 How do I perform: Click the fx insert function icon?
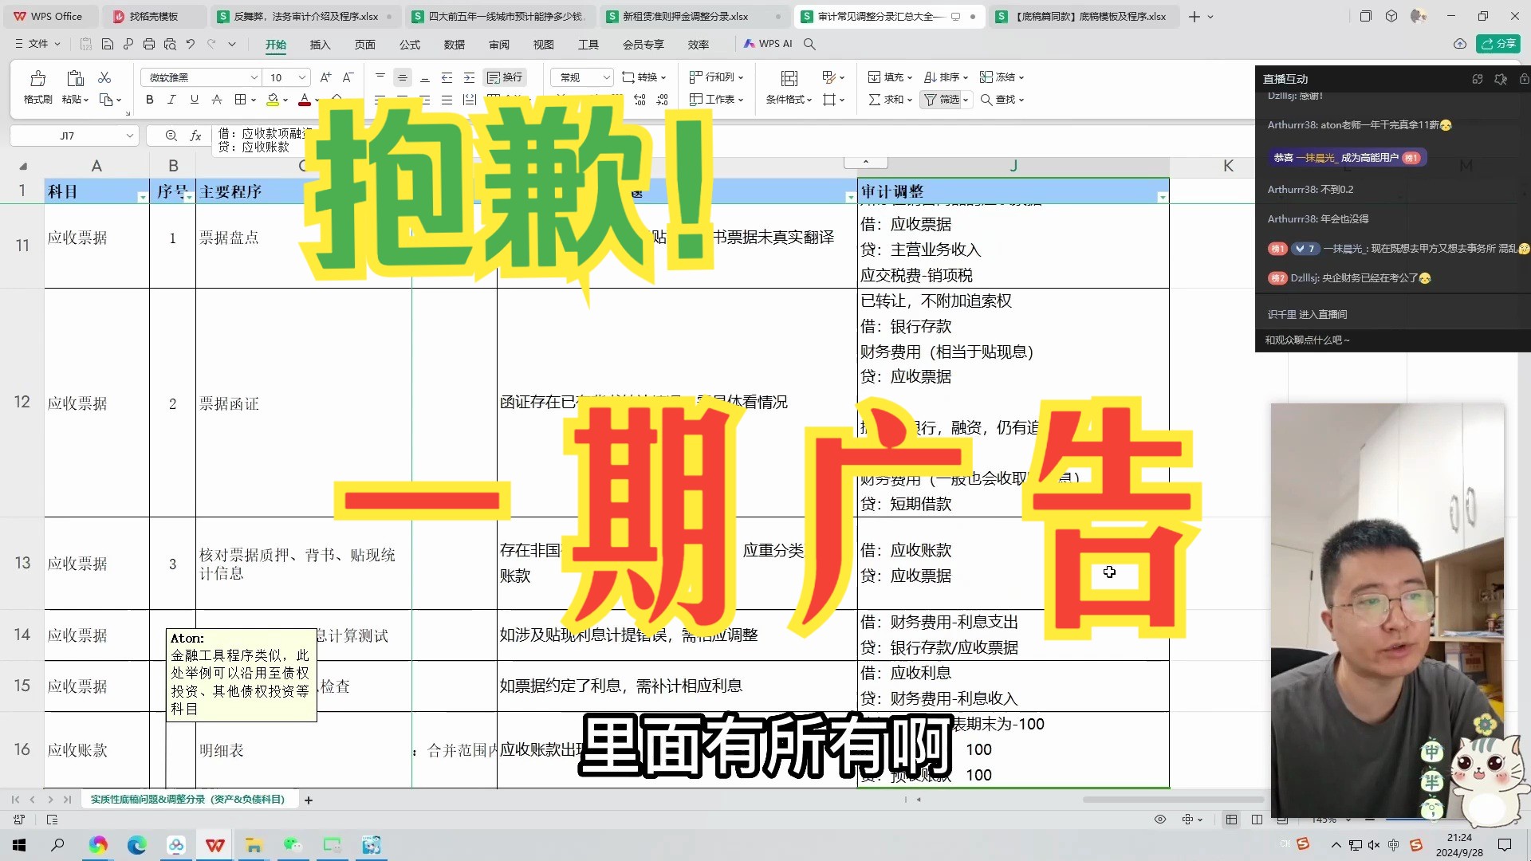tap(195, 136)
